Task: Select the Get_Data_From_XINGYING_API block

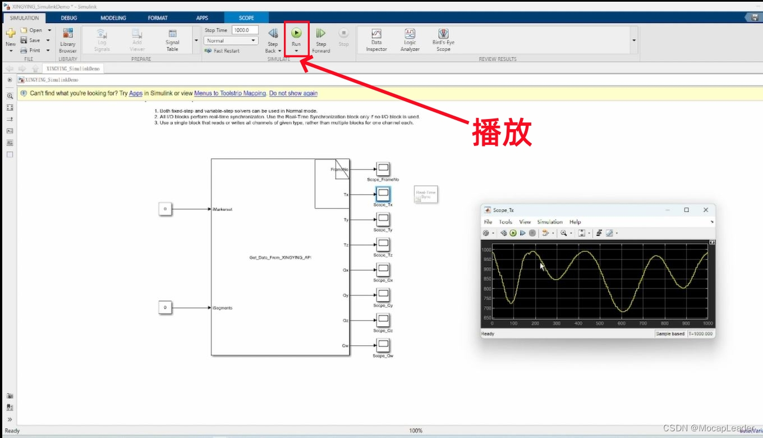Action: click(280, 257)
